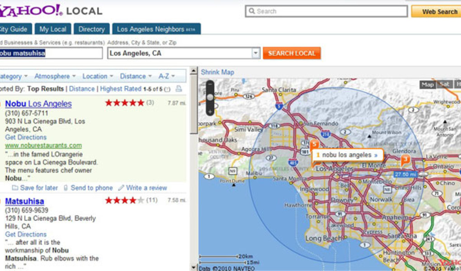Click orange map marker number 3
Image resolution: width=461 pixels, height=271 pixels.
tap(405, 160)
